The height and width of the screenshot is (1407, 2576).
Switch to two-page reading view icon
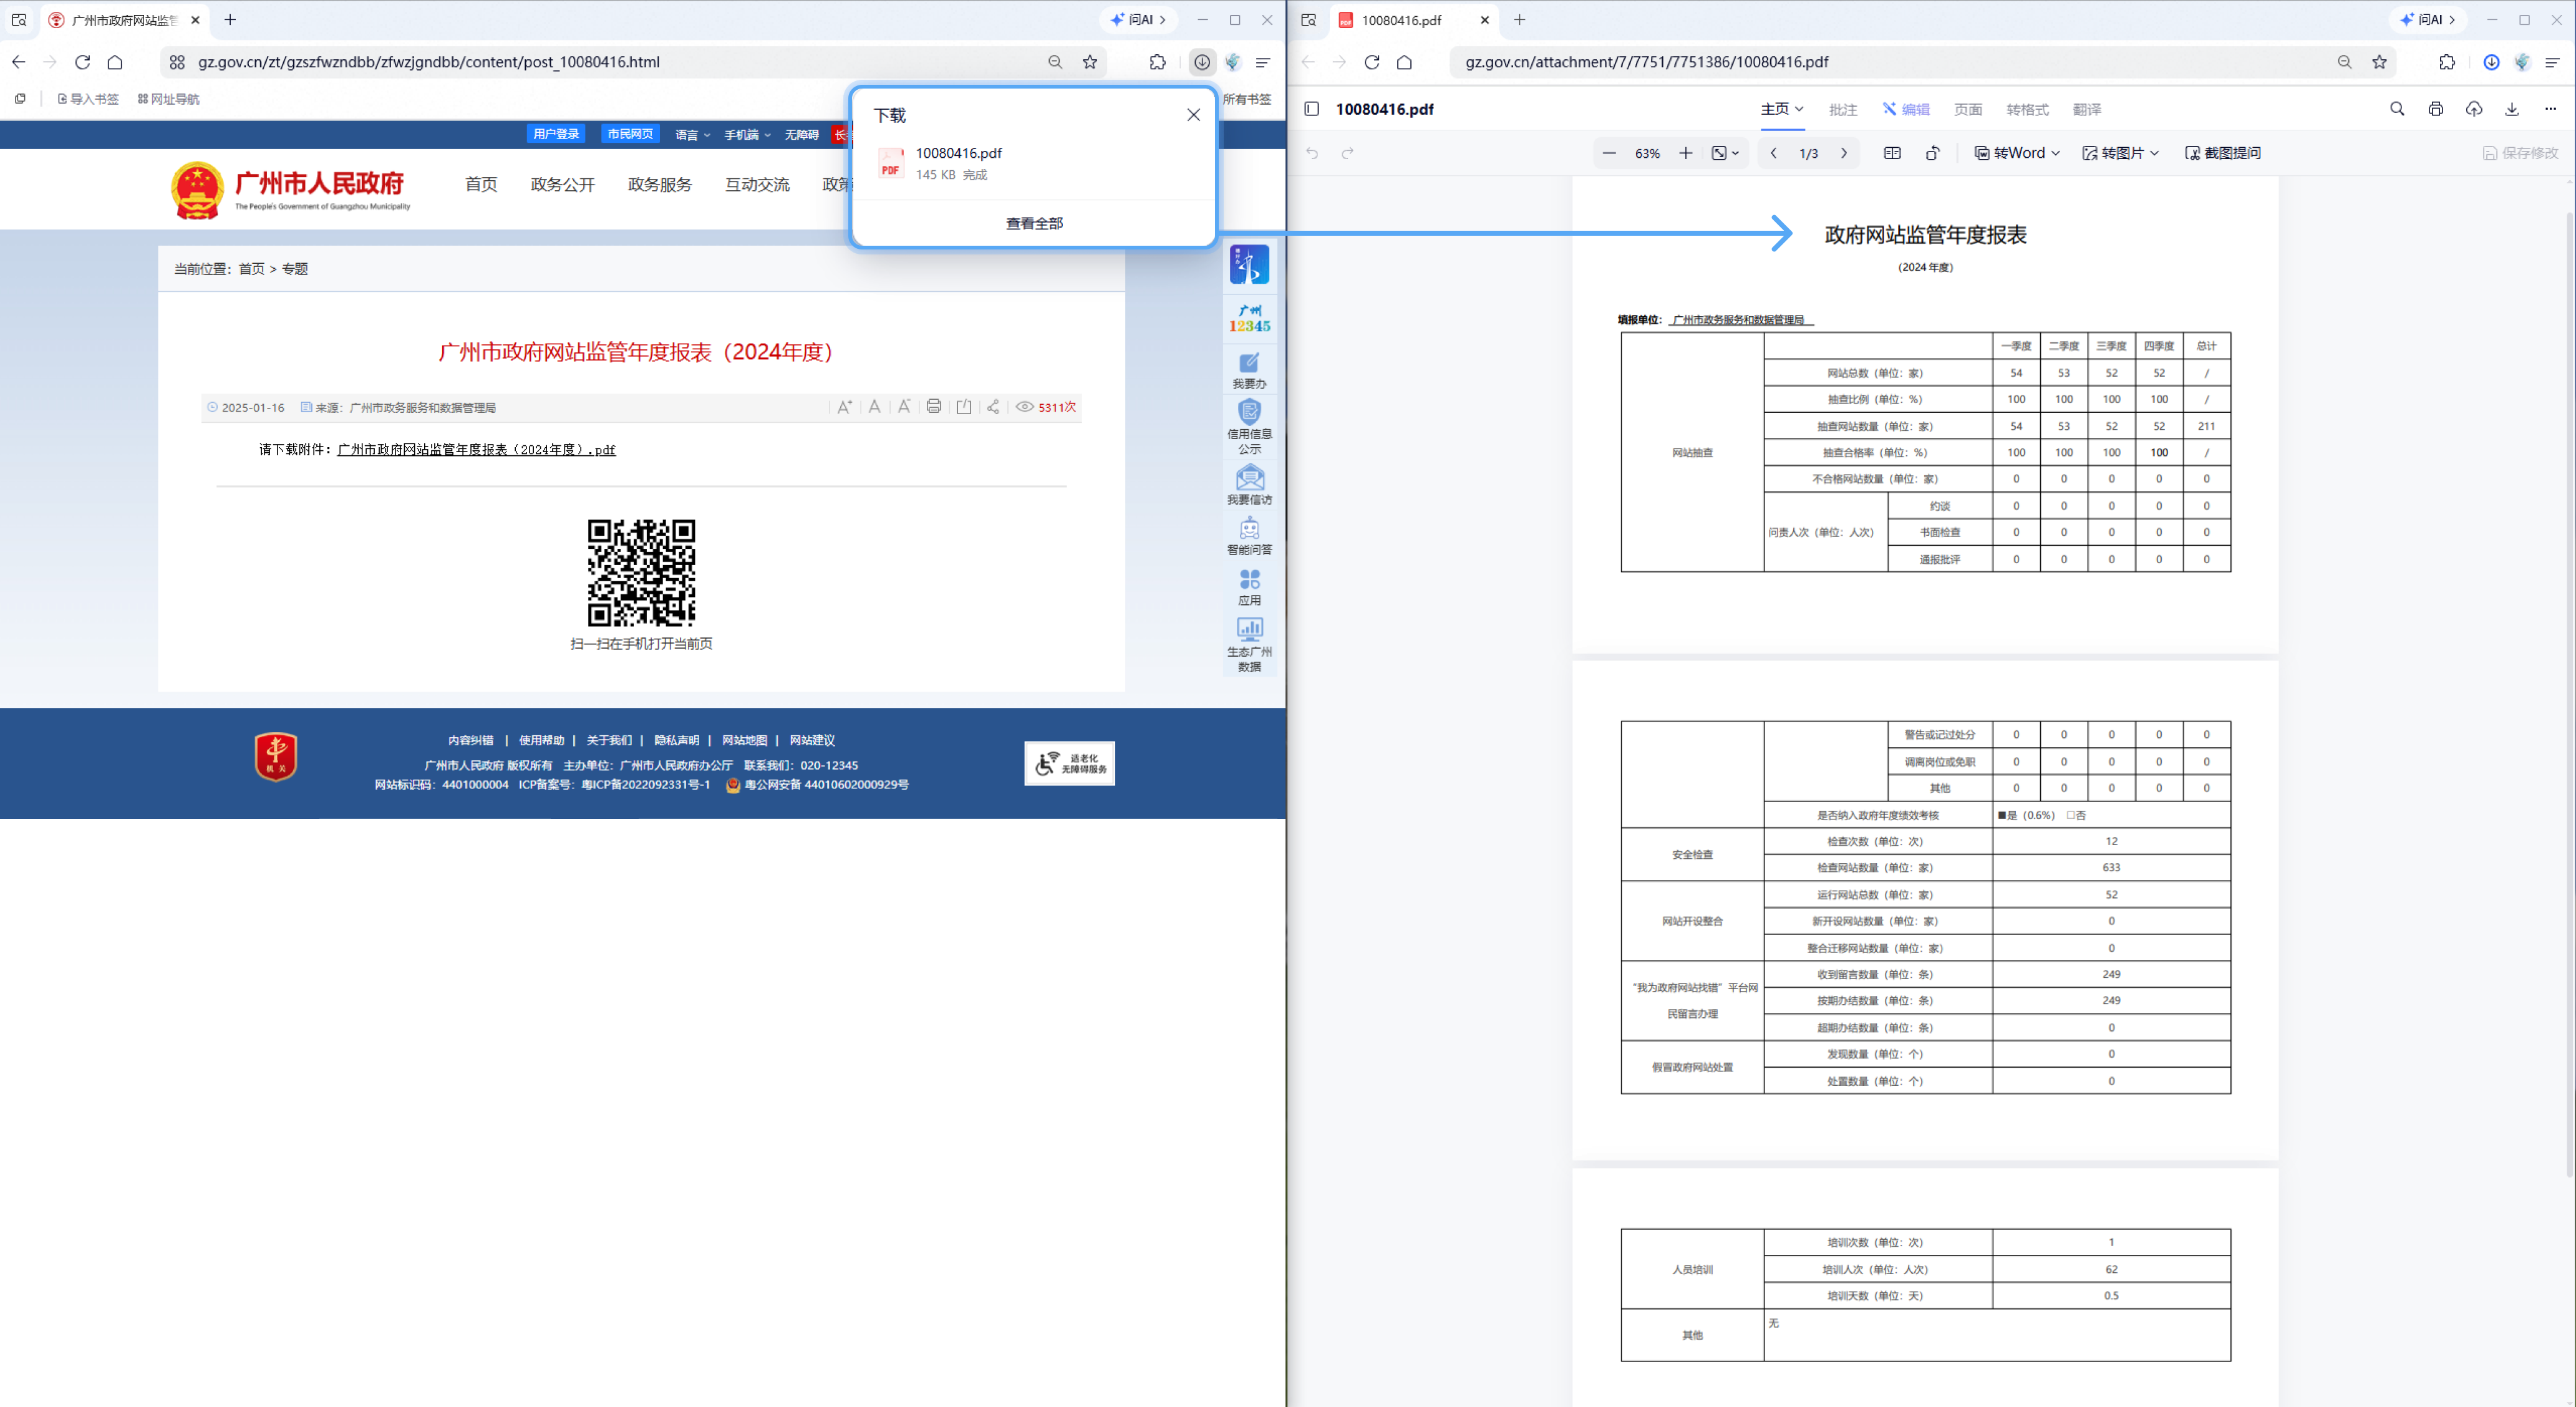point(1892,153)
